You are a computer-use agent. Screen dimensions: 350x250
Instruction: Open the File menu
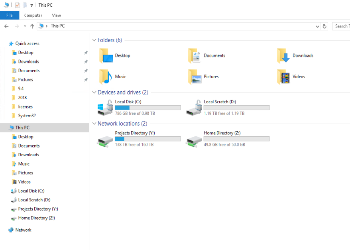(10, 16)
